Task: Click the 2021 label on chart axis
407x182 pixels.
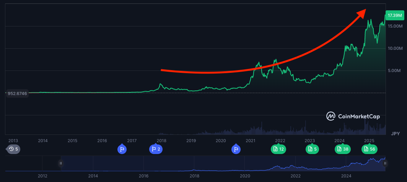Action: (251, 141)
